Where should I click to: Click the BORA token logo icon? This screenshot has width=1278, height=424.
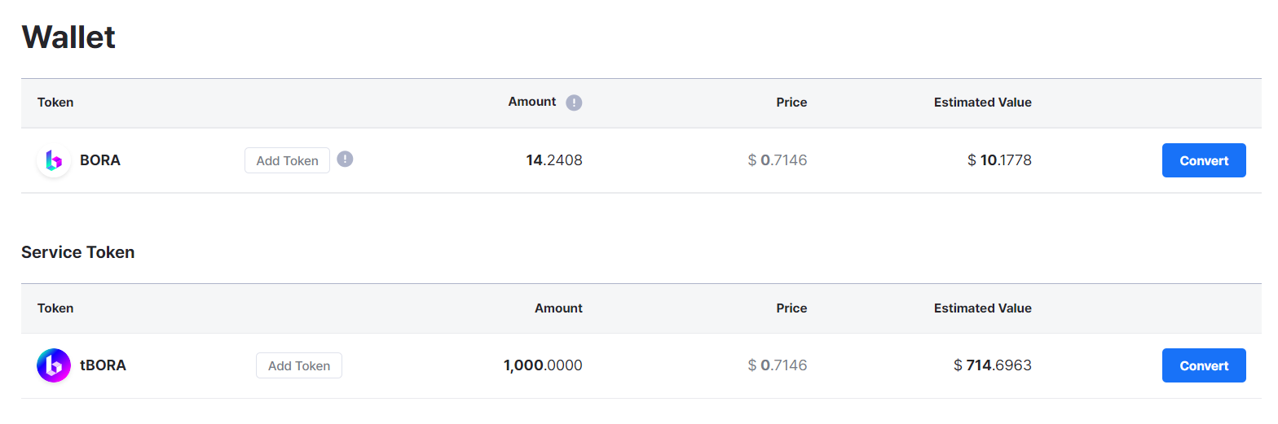click(54, 160)
